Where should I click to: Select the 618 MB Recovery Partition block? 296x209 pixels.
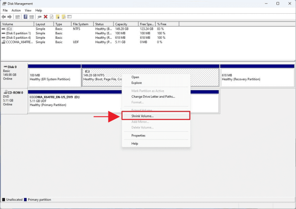point(257,77)
